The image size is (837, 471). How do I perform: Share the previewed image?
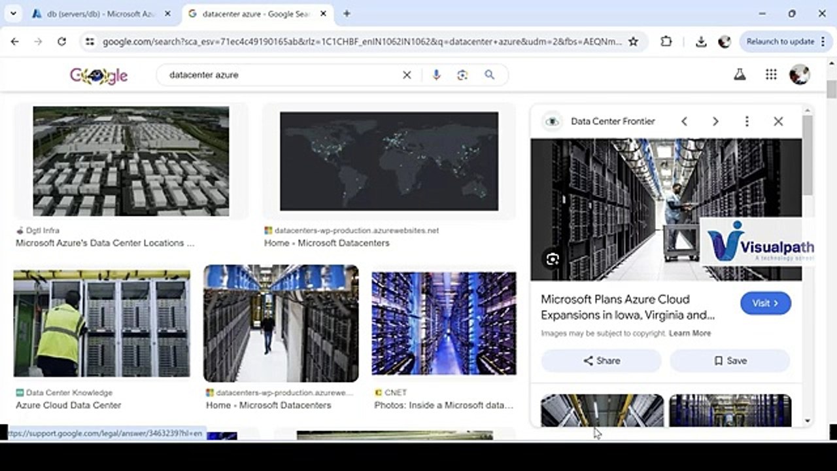point(602,360)
